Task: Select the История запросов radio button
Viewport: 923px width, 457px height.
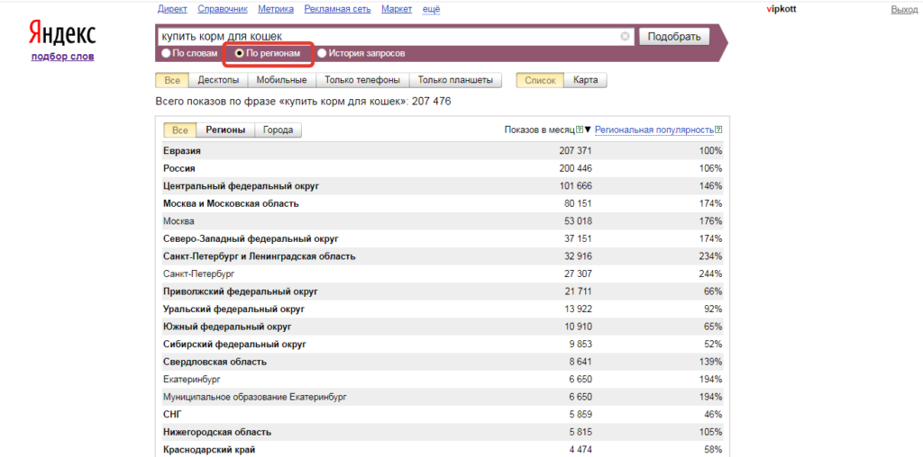Action: [x=322, y=53]
